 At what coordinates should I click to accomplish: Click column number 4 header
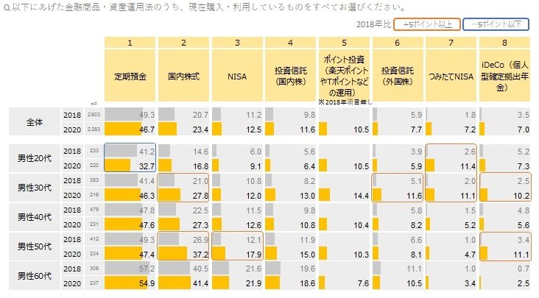[290, 43]
